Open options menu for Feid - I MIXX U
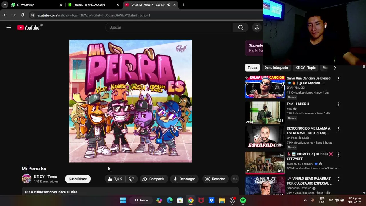The width and height of the screenshot is (366, 206). click(339, 104)
